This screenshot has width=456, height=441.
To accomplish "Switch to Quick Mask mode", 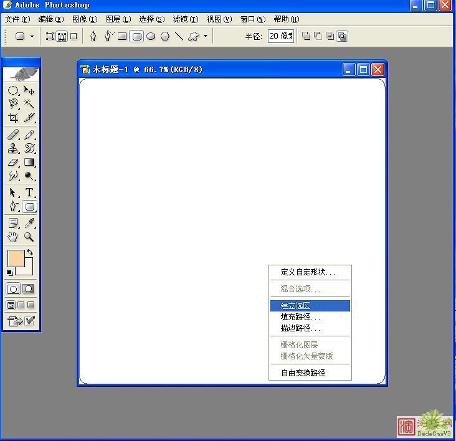I will point(29,288).
